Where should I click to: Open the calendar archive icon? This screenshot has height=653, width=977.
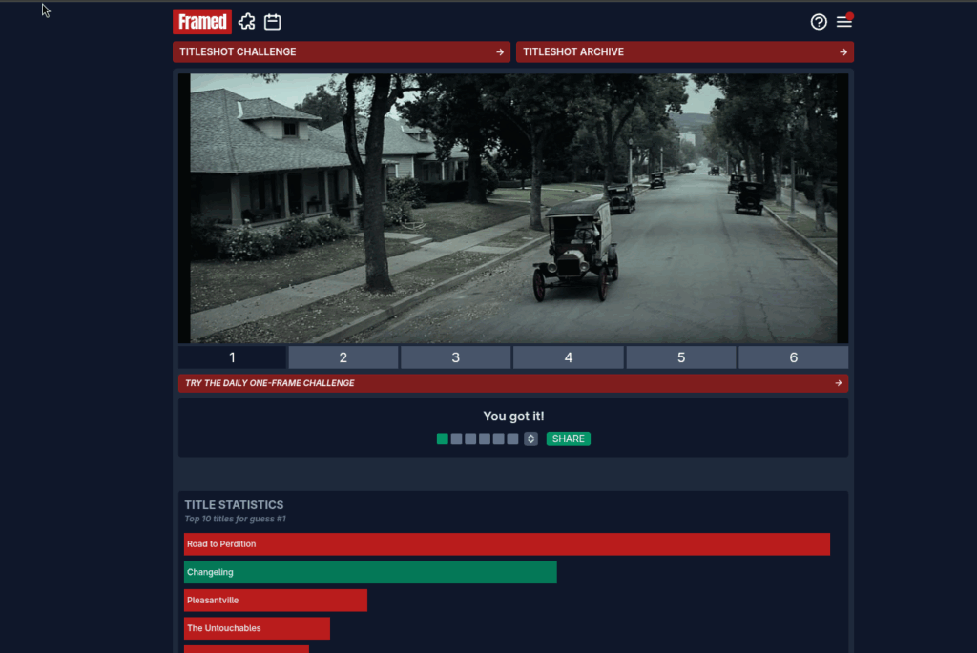click(273, 22)
